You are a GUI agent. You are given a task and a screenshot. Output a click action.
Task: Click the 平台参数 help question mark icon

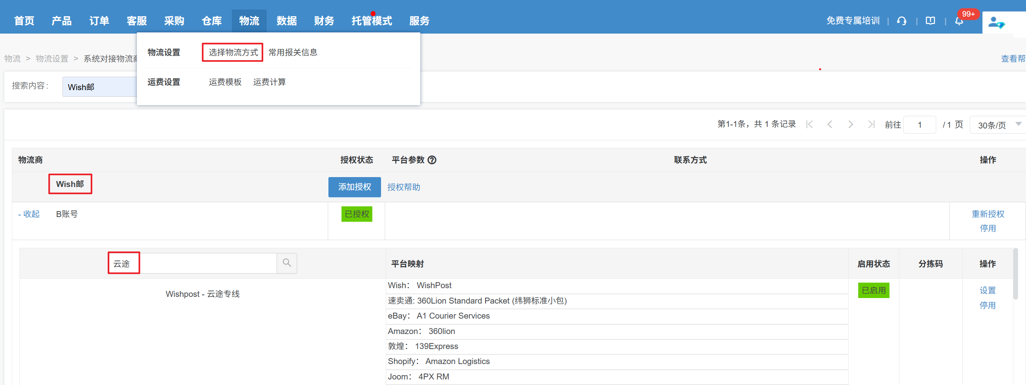point(432,160)
